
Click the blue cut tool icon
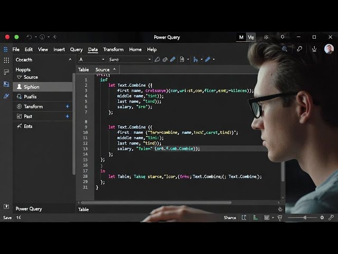(x=196, y=59)
